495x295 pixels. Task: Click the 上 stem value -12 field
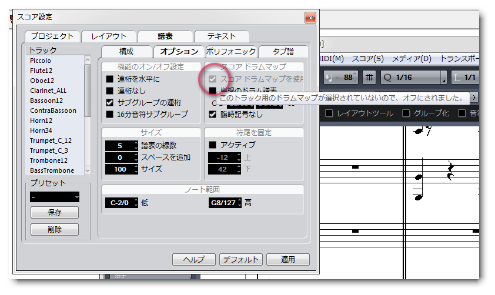click(x=223, y=157)
